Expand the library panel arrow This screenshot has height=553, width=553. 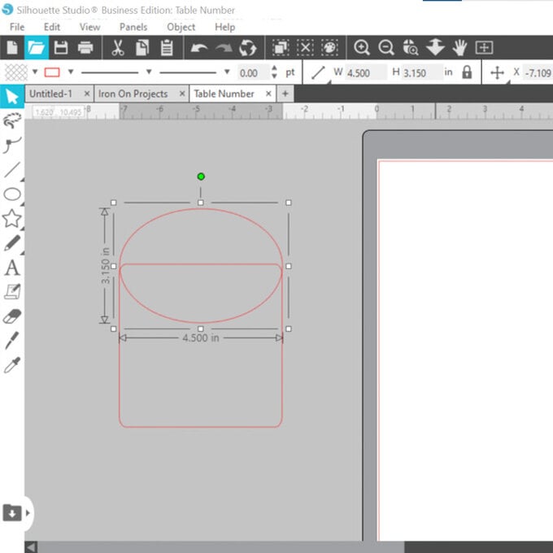point(28,513)
